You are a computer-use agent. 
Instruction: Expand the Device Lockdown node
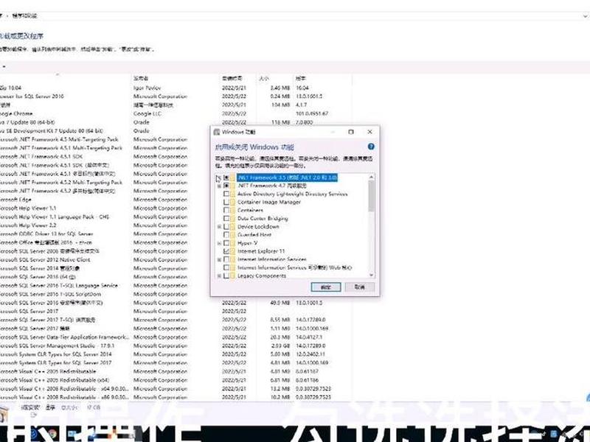point(219,227)
